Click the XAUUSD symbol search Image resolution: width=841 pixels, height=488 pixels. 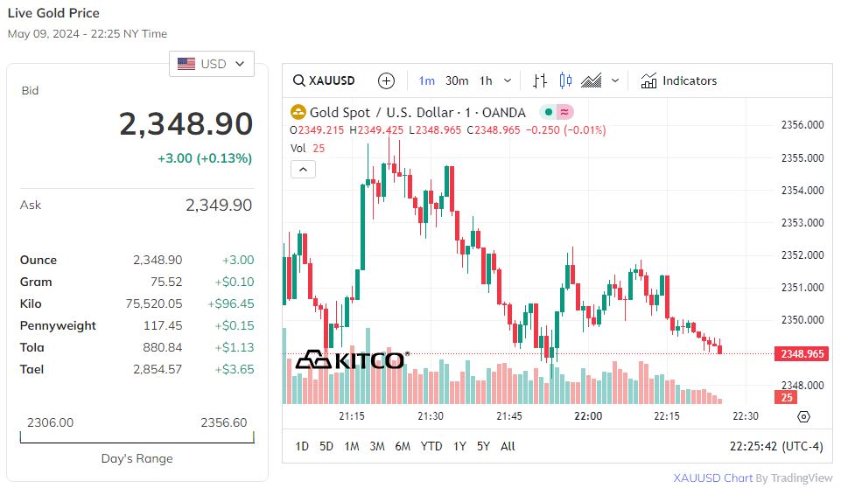325,80
